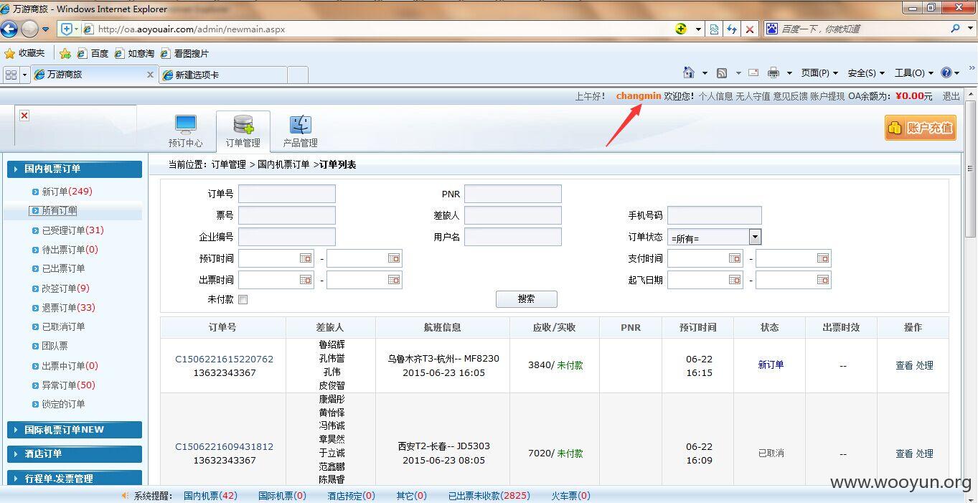Open the 安全(S) menu
The width and height of the screenshot is (978, 503).
(x=866, y=72)
